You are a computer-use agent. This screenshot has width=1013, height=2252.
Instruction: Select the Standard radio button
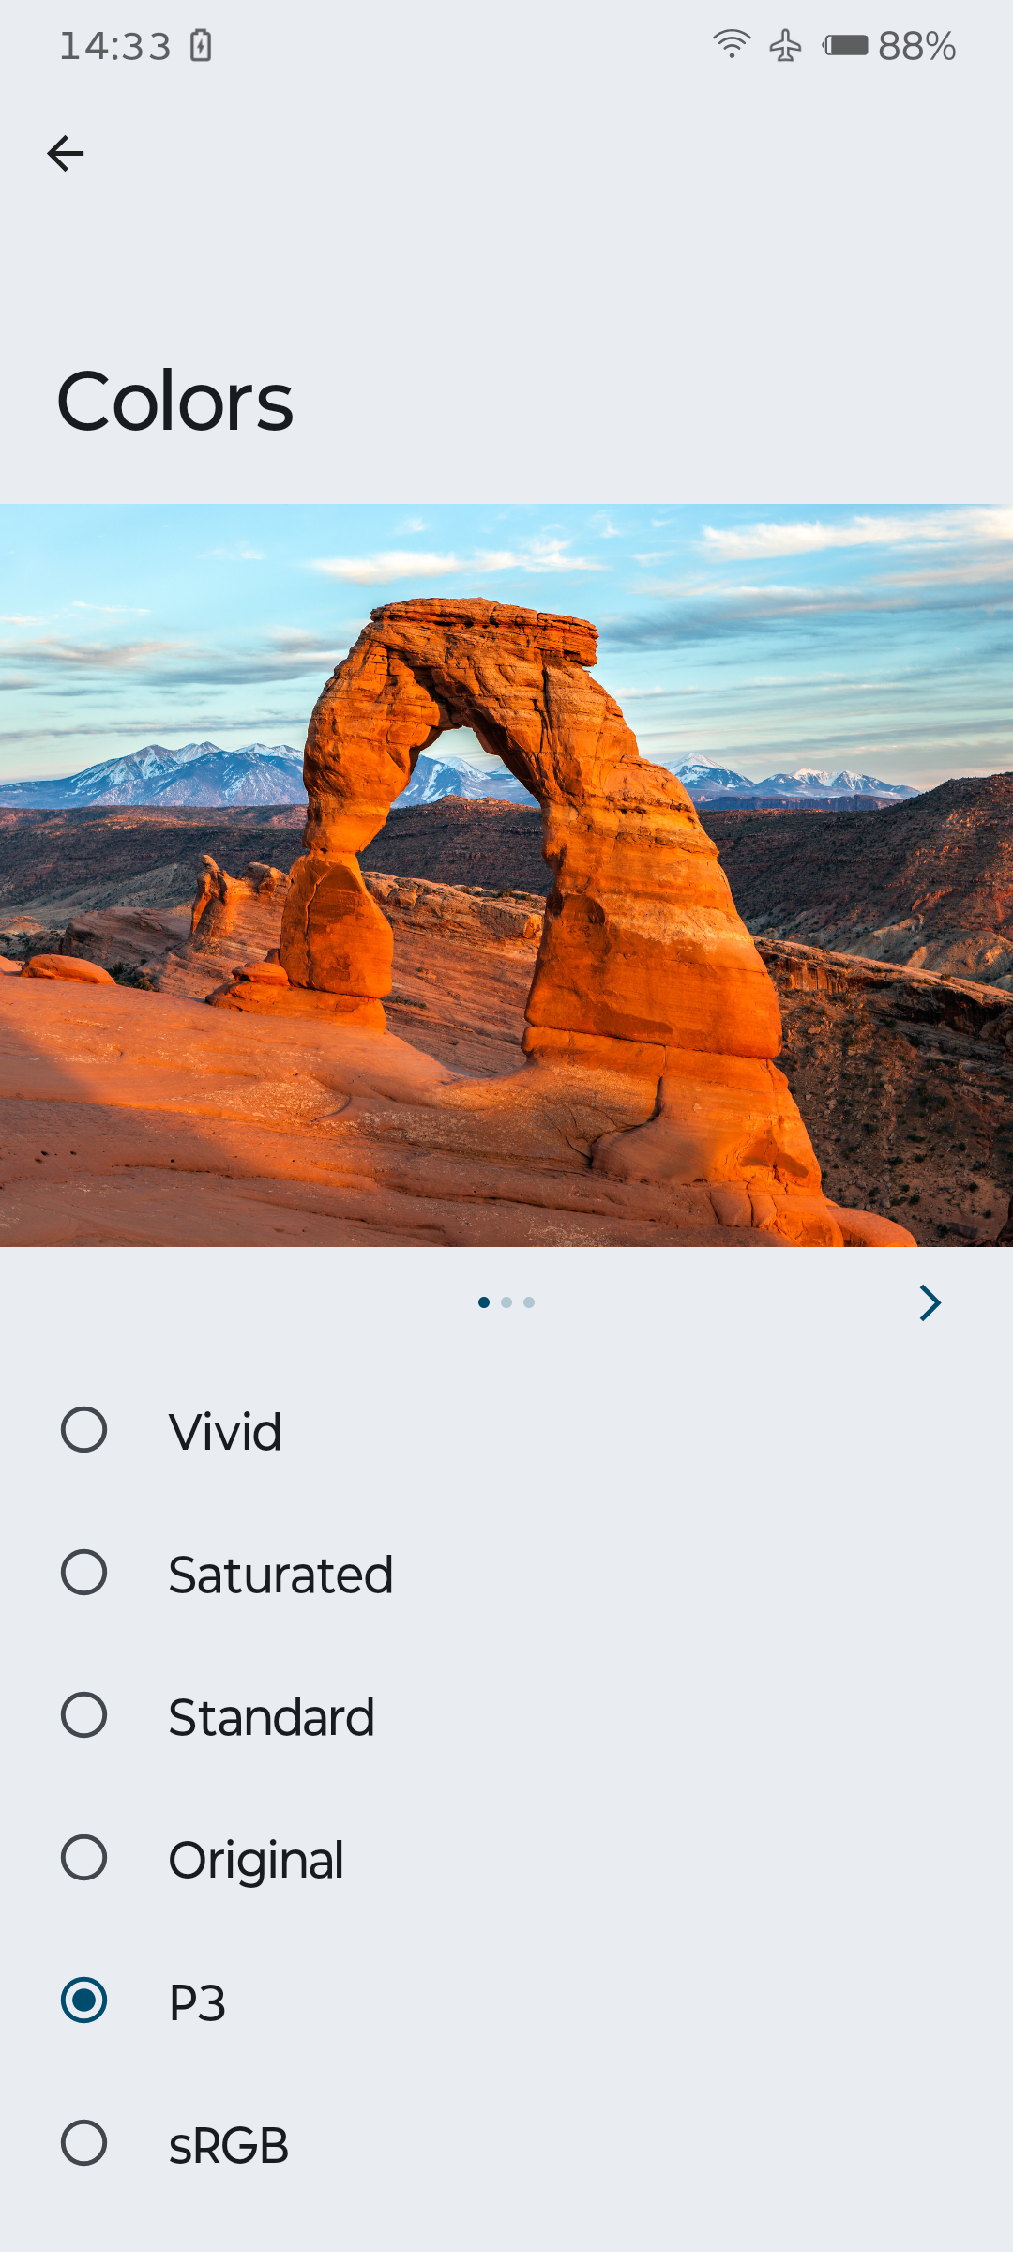click(83, 1715)
